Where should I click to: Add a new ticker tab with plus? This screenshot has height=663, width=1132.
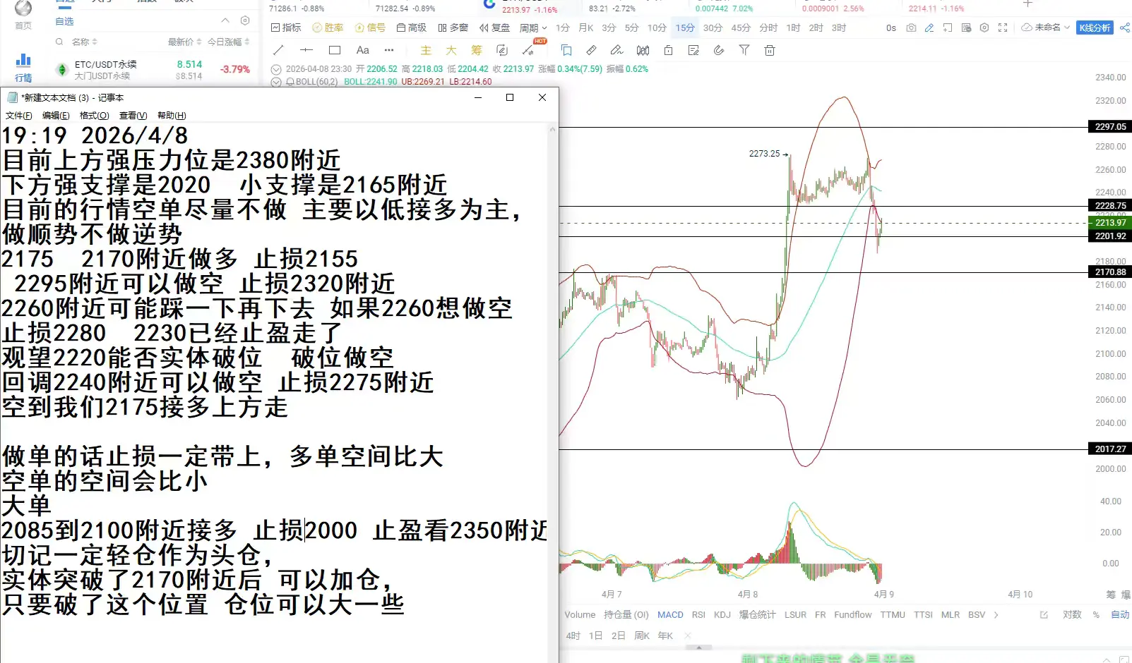point(1027,4)
